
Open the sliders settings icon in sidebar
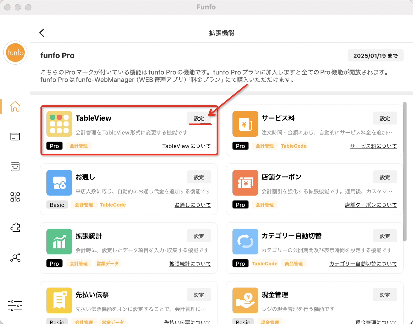click(15, 306)
